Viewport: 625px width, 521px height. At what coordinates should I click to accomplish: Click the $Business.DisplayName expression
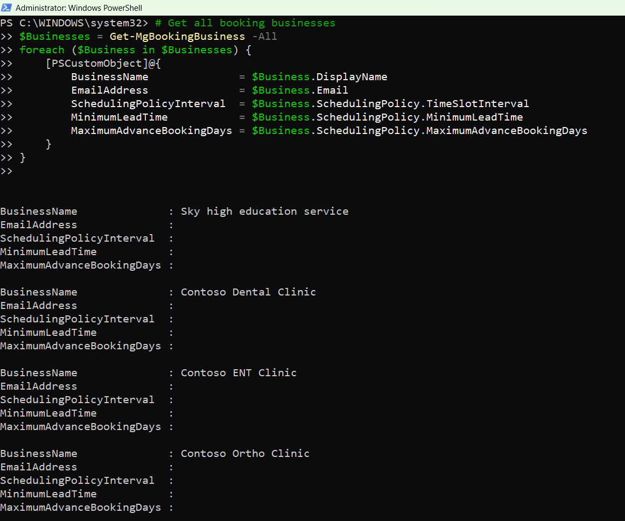point(319,77)
